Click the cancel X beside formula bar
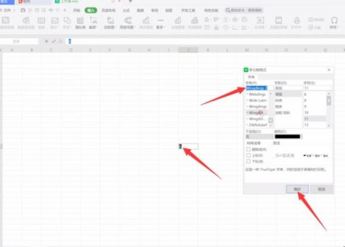 (x=46, y=41)
